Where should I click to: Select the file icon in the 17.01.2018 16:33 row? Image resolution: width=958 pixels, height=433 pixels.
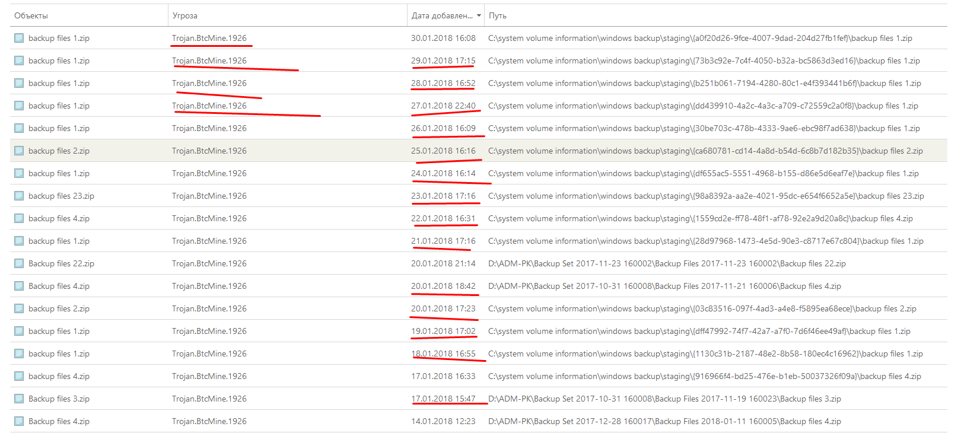(x=19, y=376)
